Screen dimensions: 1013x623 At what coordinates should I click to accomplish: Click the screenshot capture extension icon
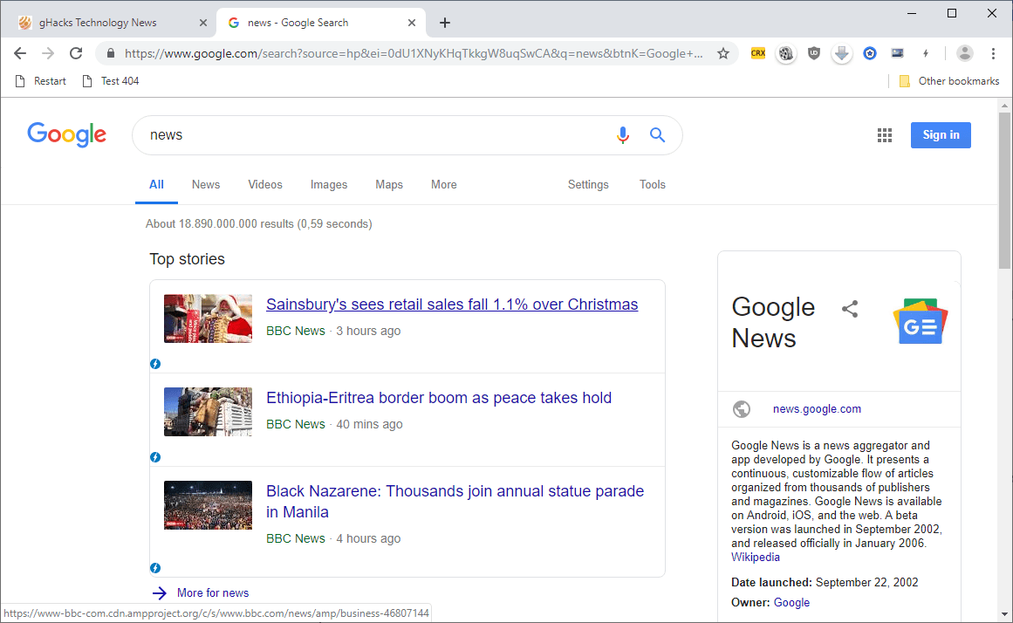click(x=897, y=53)
